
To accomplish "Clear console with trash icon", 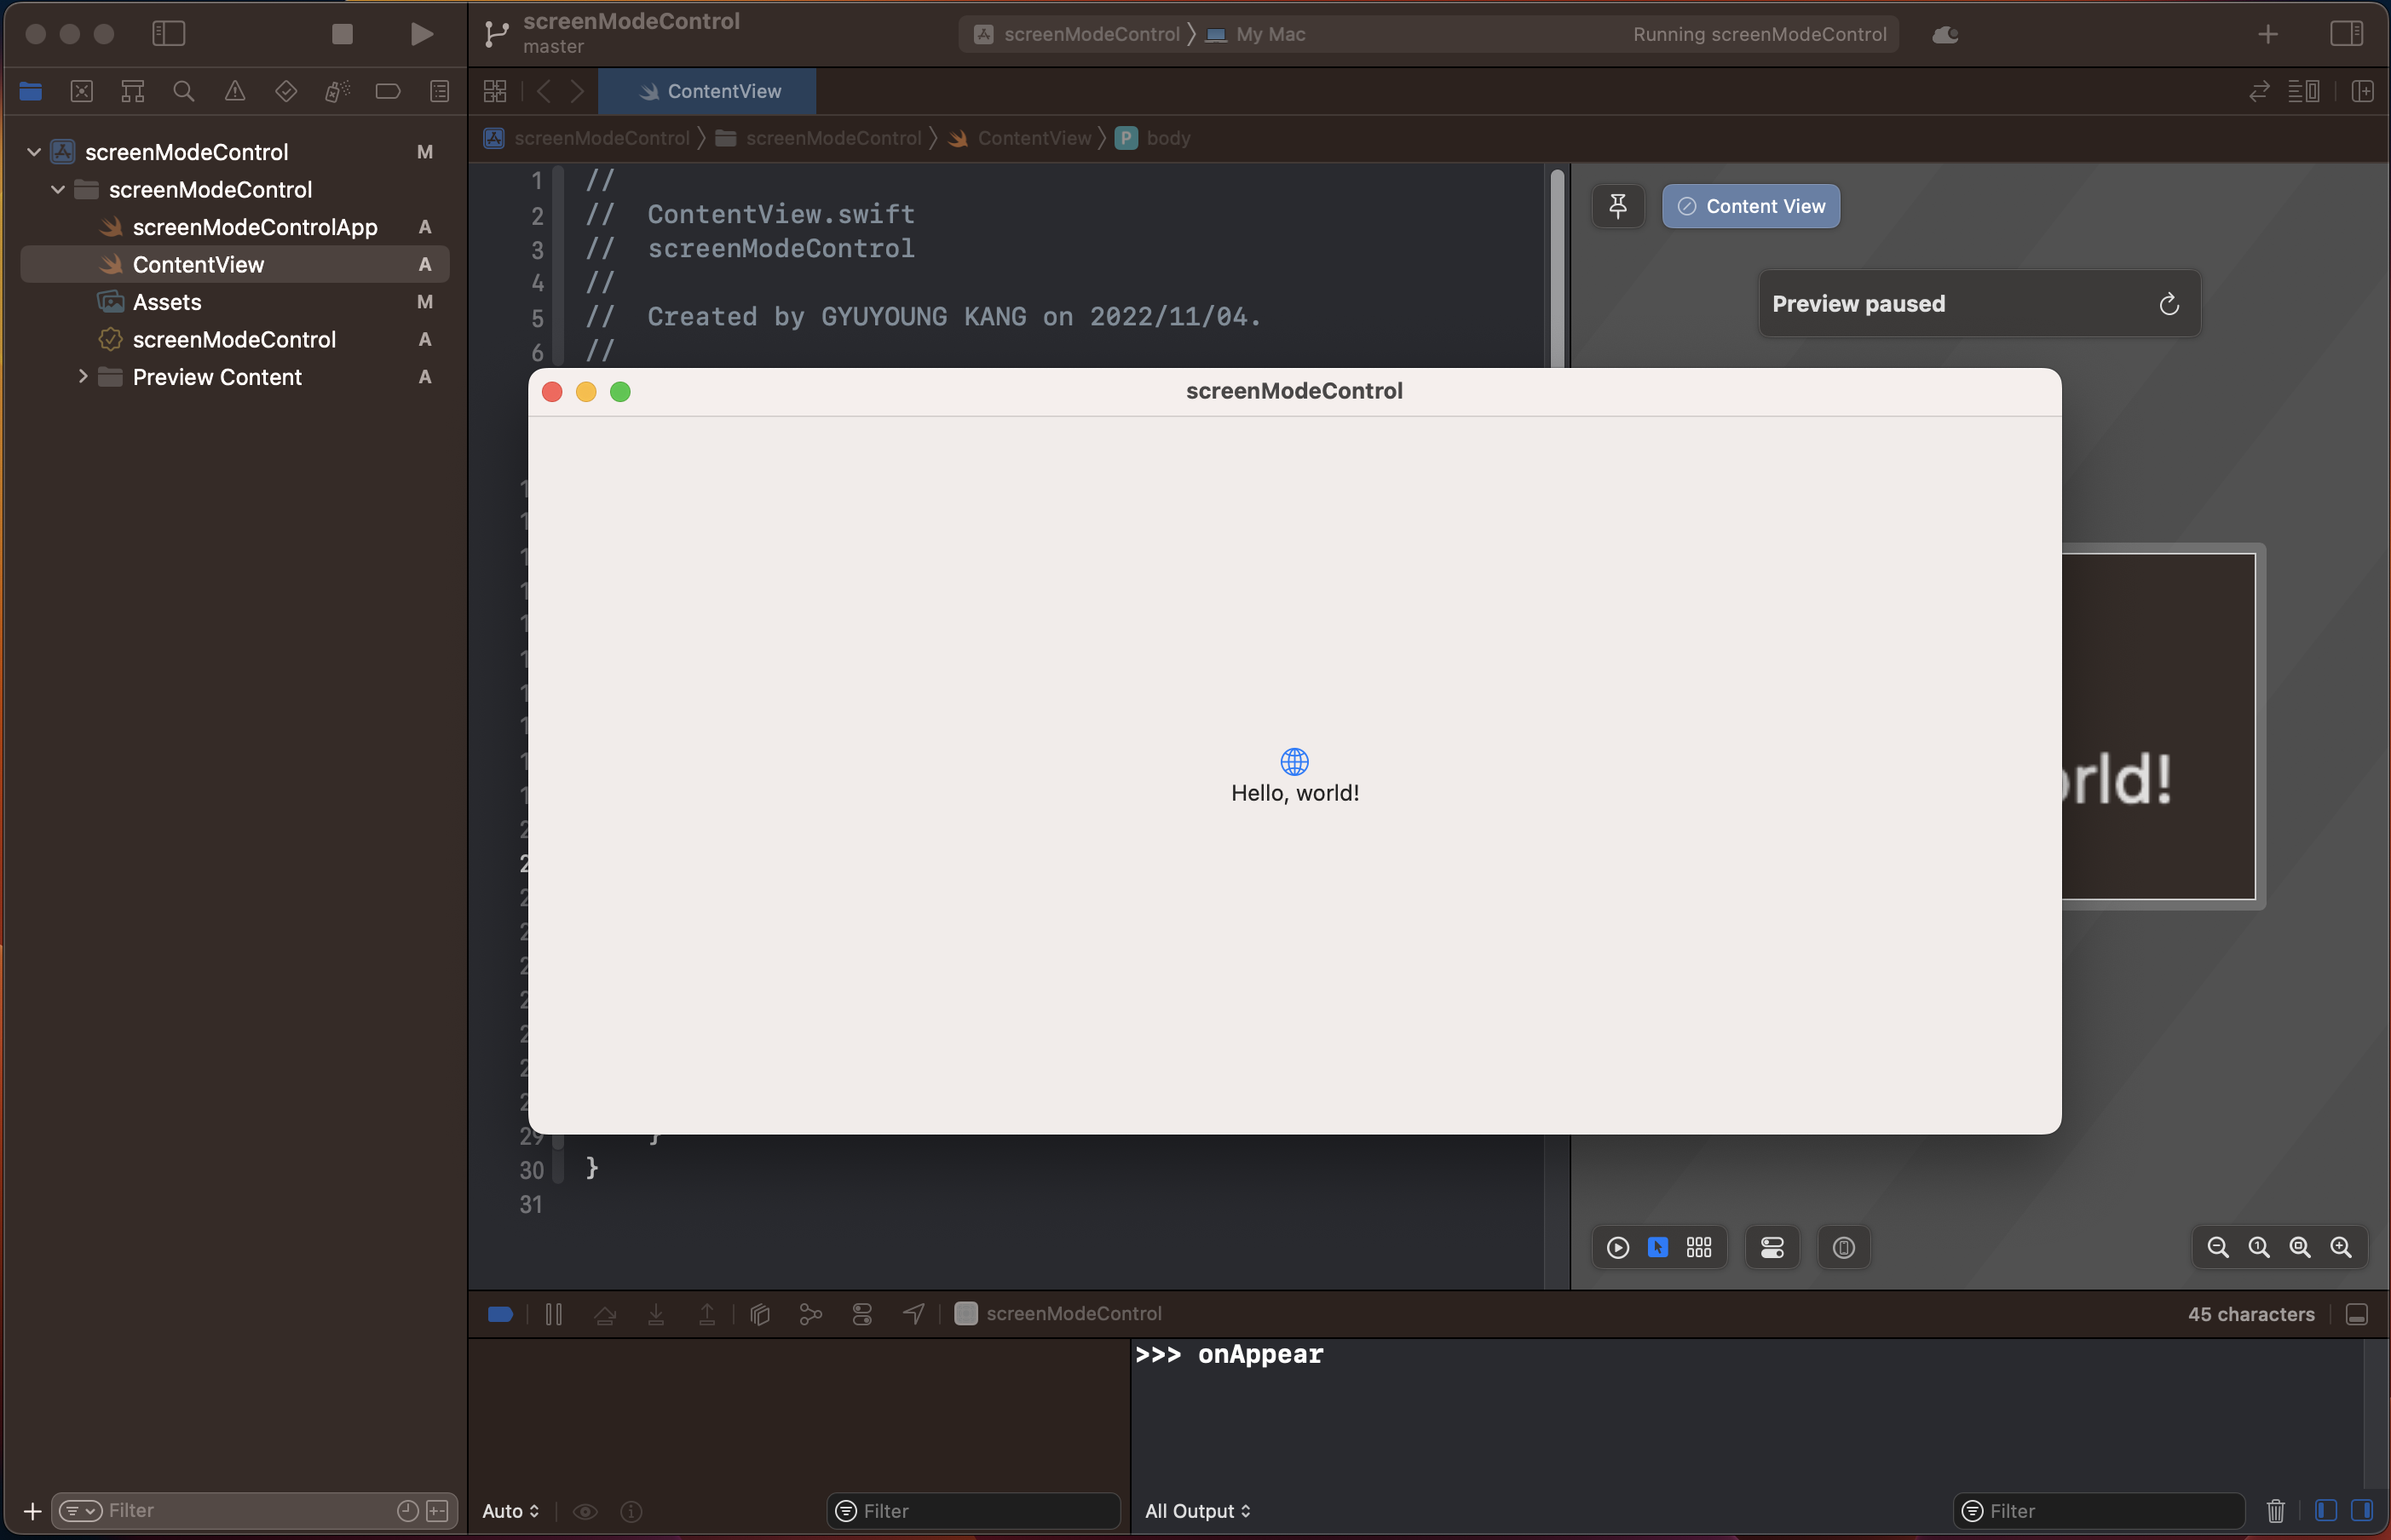I will [2275, 1510].
